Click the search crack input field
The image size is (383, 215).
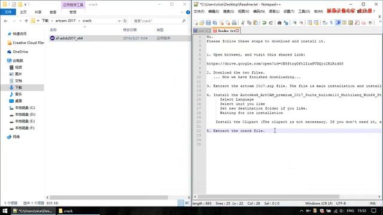coord(156,21)
